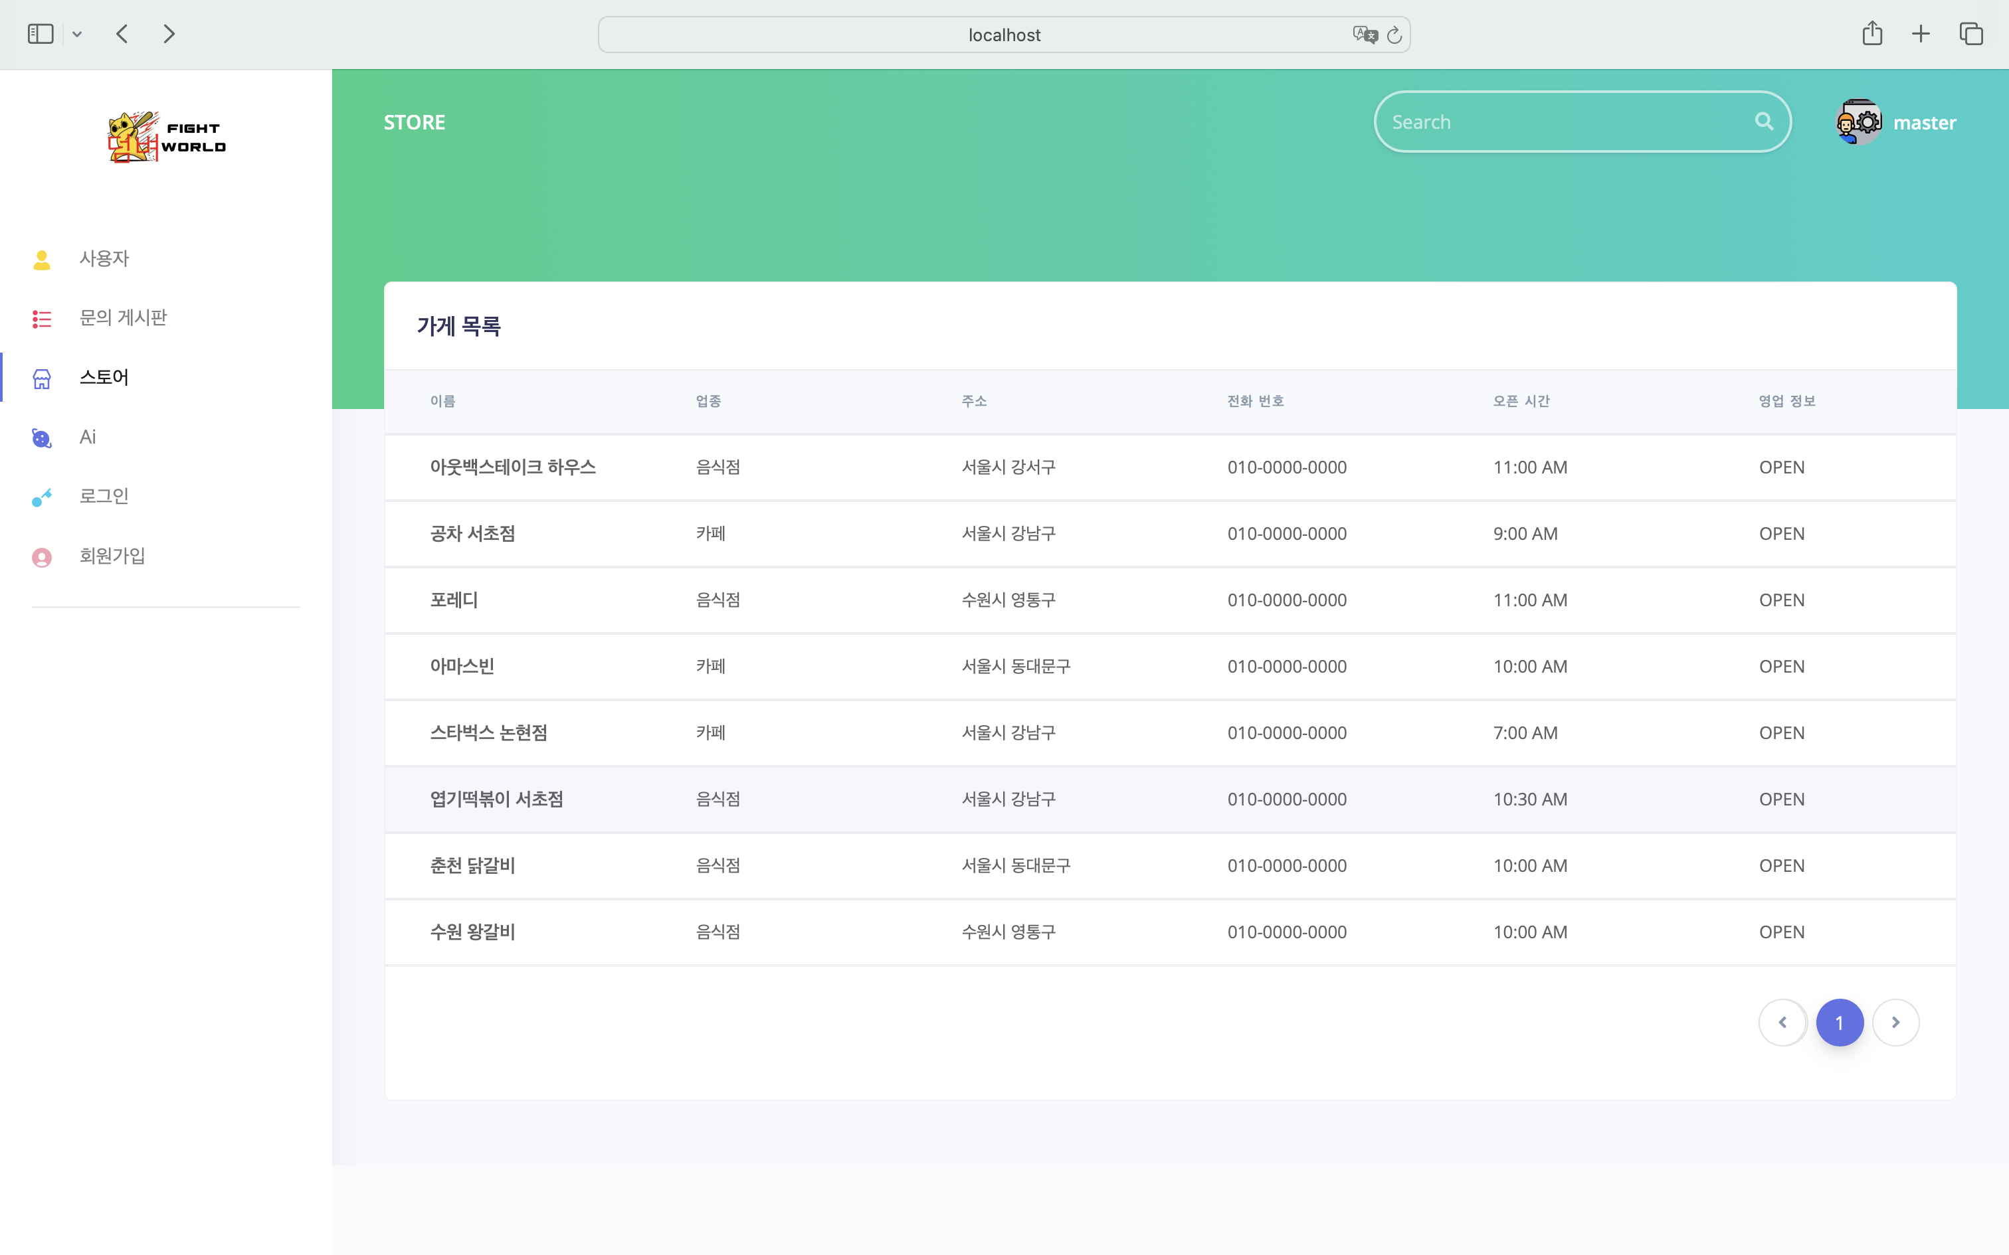The height and width of the screenshot is (1255, 2009).
Task: Click the Fight World logo
Action: (166, 137)
